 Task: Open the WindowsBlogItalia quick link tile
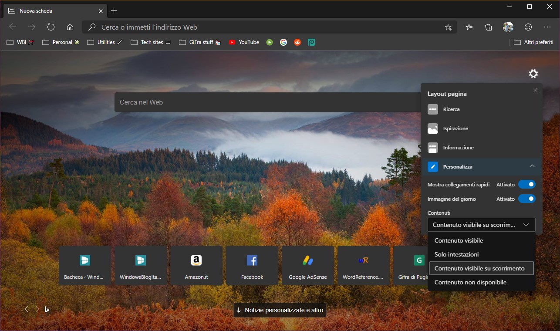coord(141,266)
